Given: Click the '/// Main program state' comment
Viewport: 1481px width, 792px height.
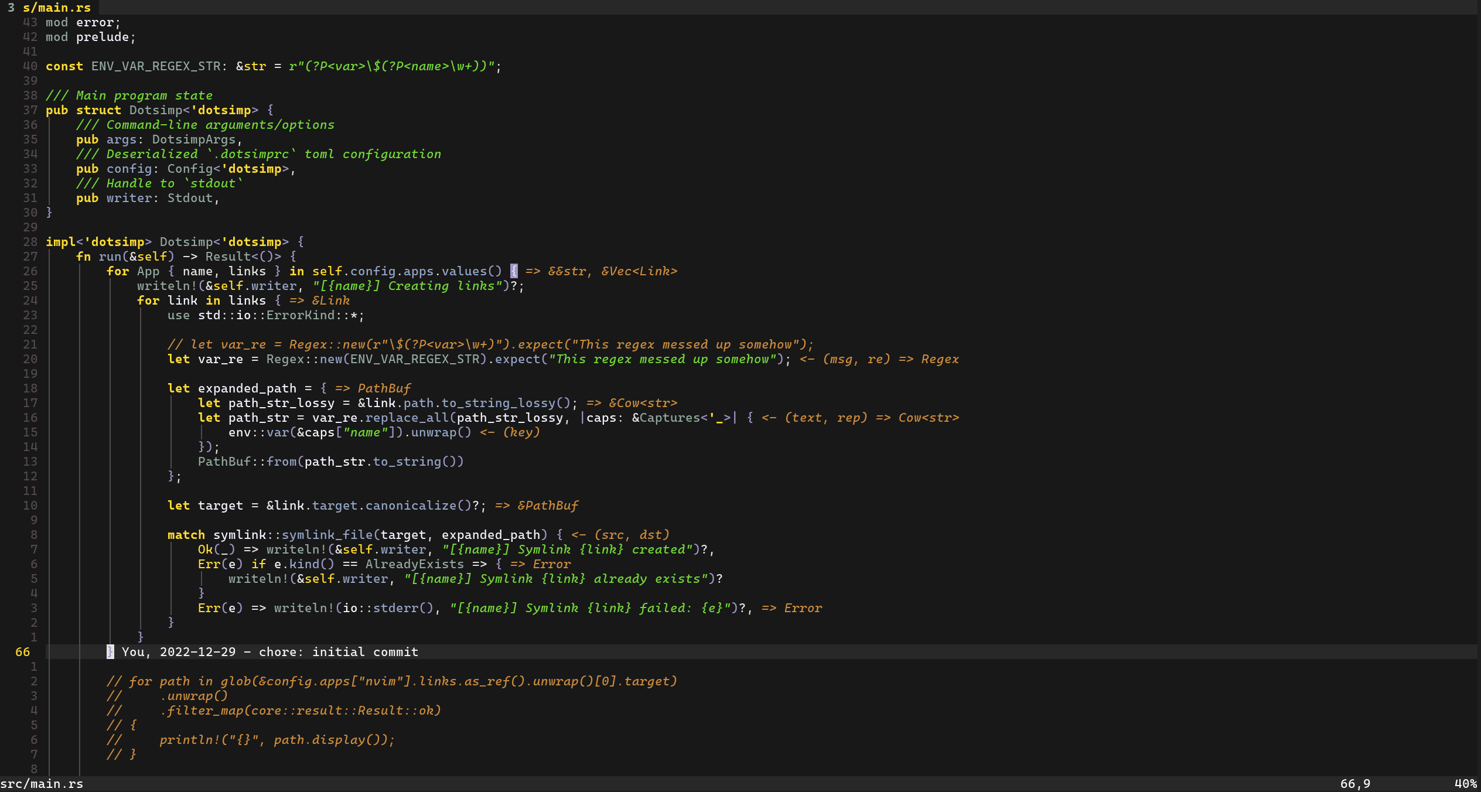Looking at the screenshot, I should [x=129, y=95].
